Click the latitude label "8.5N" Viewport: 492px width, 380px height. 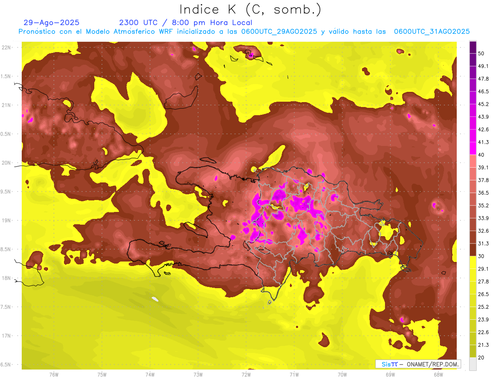pos(6,249)
